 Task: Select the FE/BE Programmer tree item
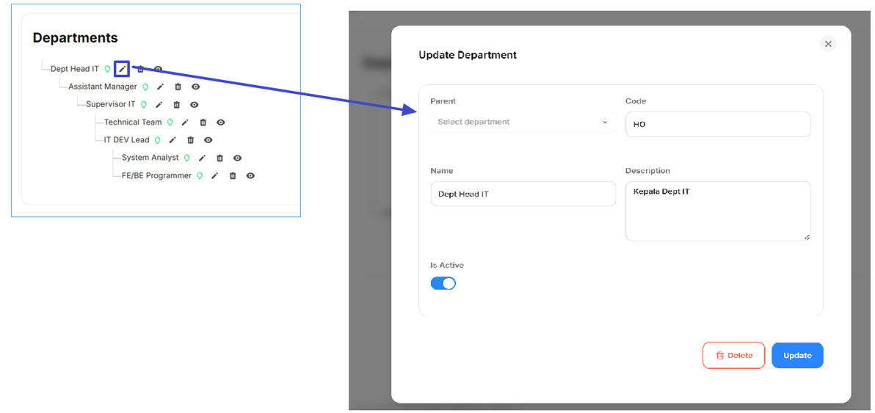tap(156, 175)
